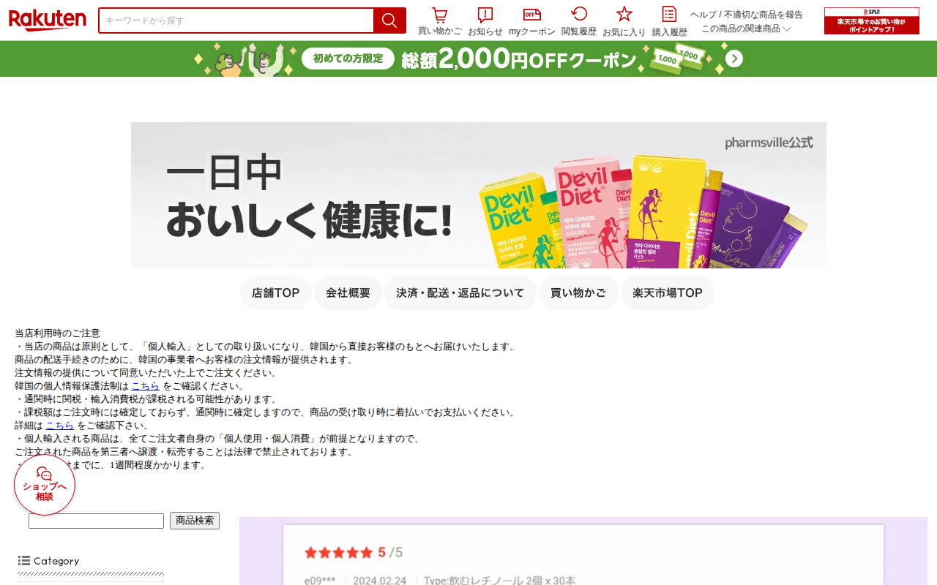Click the SPU point-up banner

[872, 20]
